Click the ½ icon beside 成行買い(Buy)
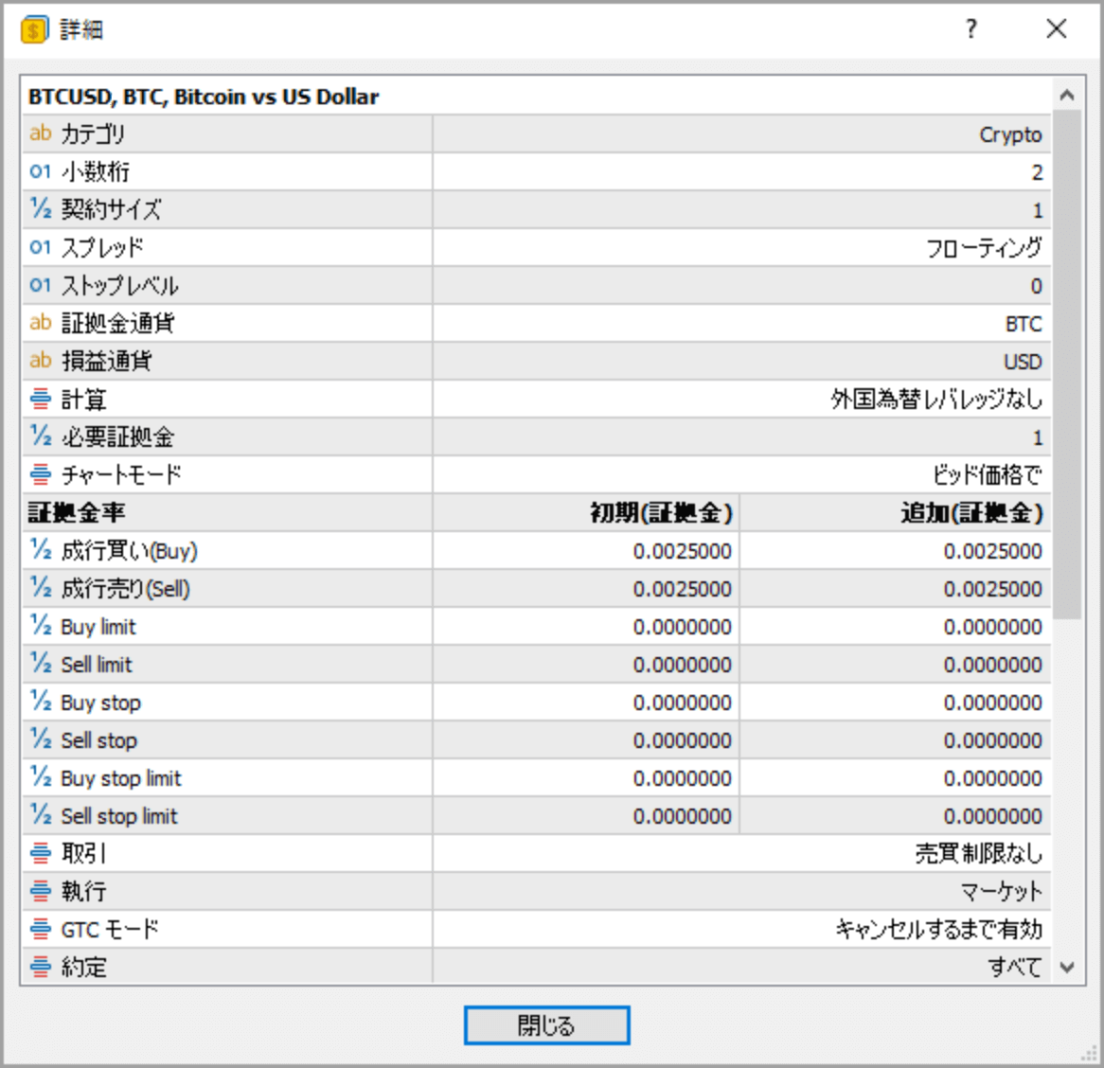 click(40, 549)
